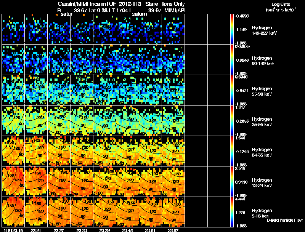The height and width of the screenshot is (232, 305).
Task: Click the 23:51 time axis label
Action: [150, 230]
